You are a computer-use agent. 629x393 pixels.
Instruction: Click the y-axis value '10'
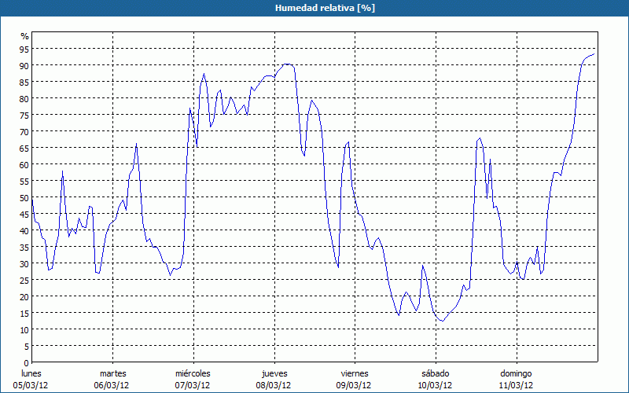[x=24, y=330]
